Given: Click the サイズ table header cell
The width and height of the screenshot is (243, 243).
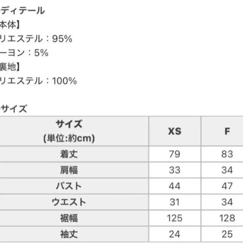Looking at the screenshot, I should point(69,131).
